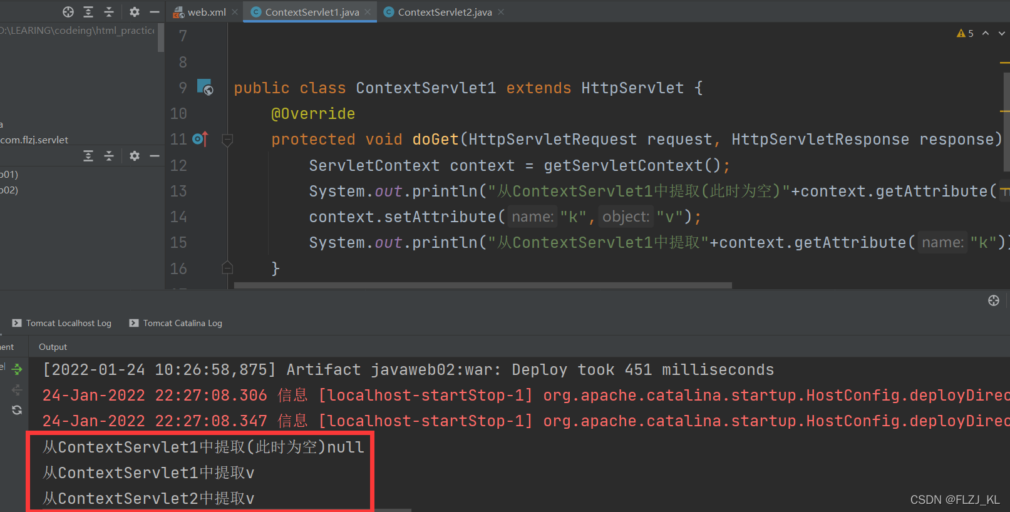
Task: Click greyed-out arrow icon below deploy
Action: click(x=17, y=390)
